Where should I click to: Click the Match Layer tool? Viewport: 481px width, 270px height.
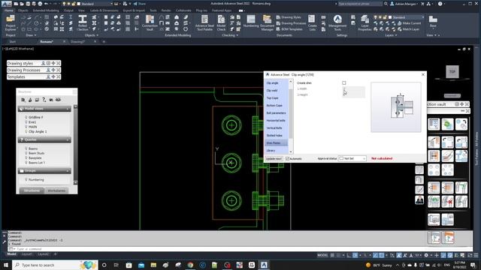[408, 29]
